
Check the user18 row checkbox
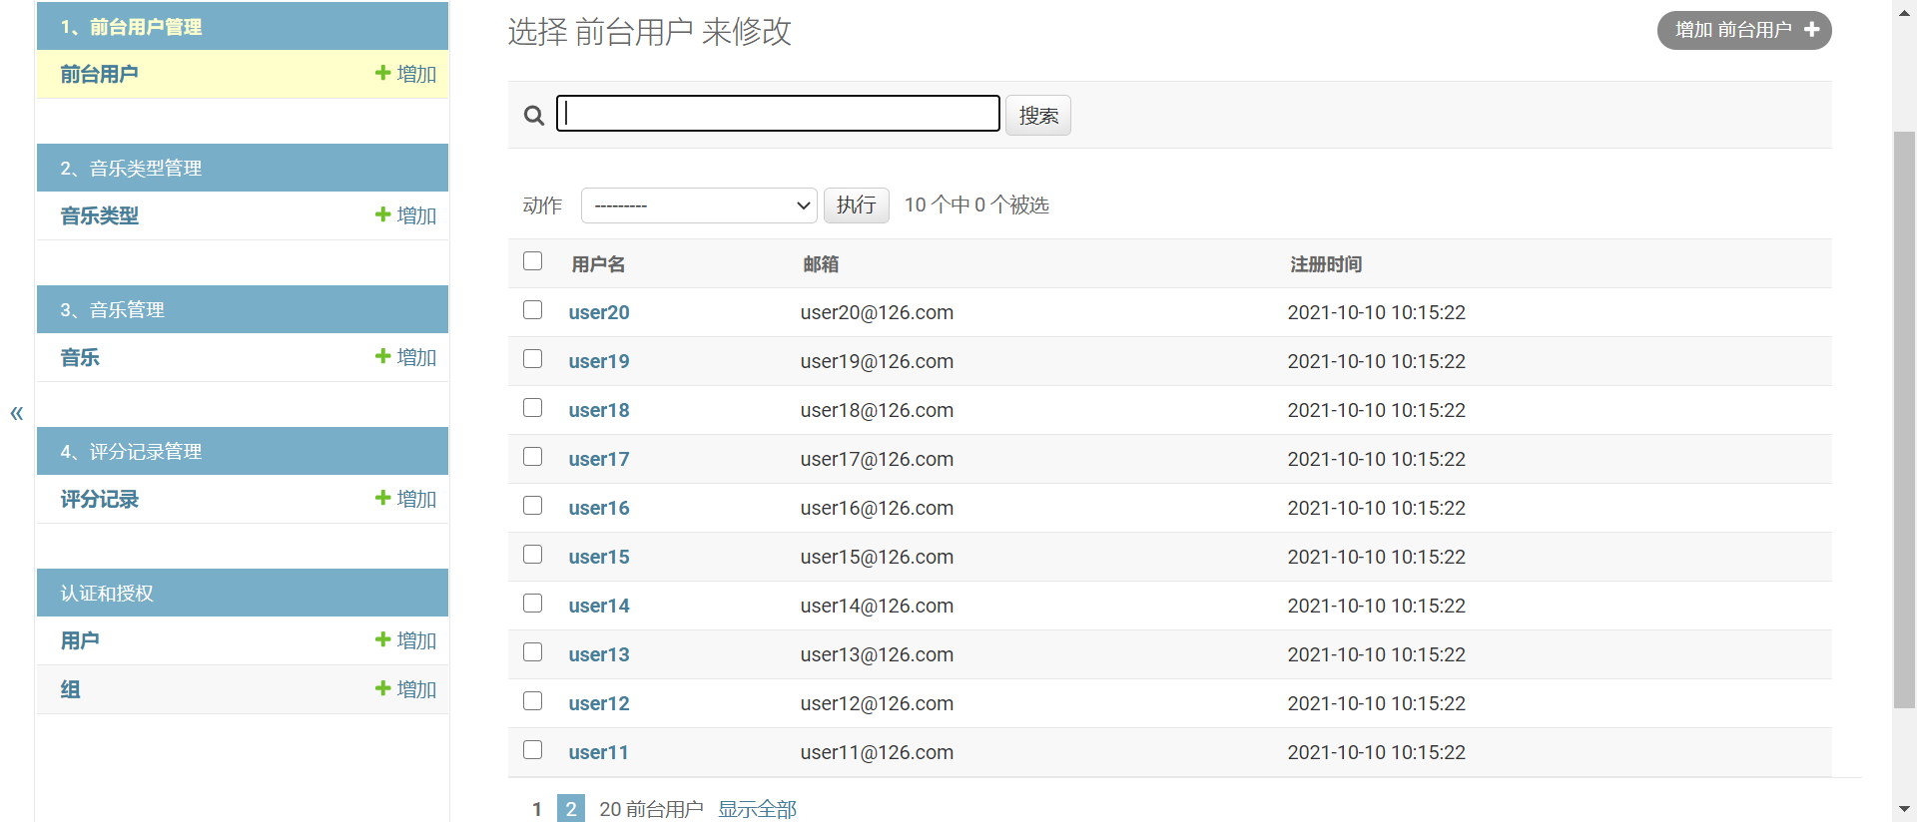point(533,408)
